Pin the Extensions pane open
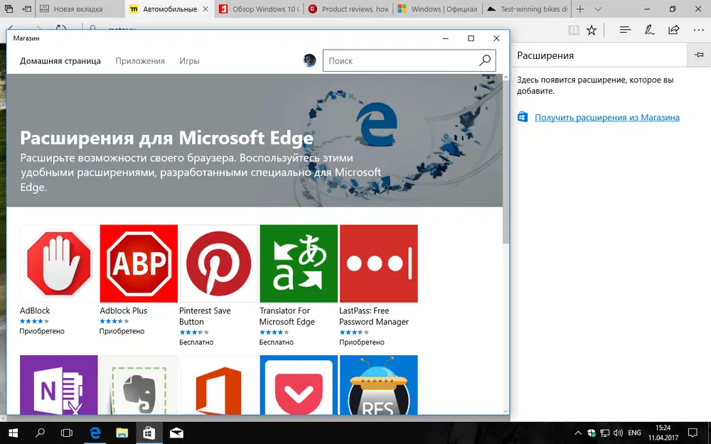This screenshot has height=444, width=711. tap(699, 55)
